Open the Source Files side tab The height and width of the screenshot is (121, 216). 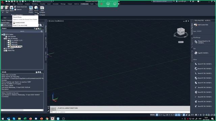point(46,29)
